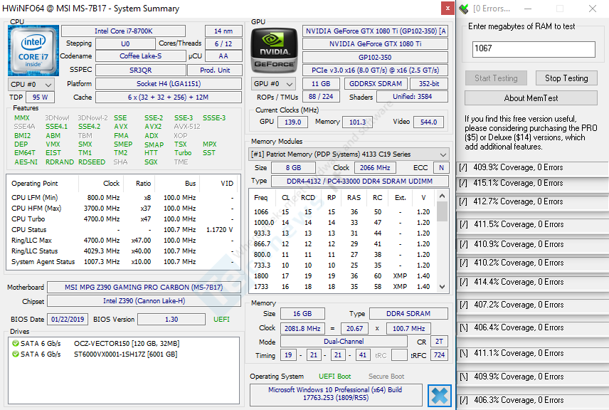
Task: Click the MemTest icon in title bar
Action: [464, 9]
